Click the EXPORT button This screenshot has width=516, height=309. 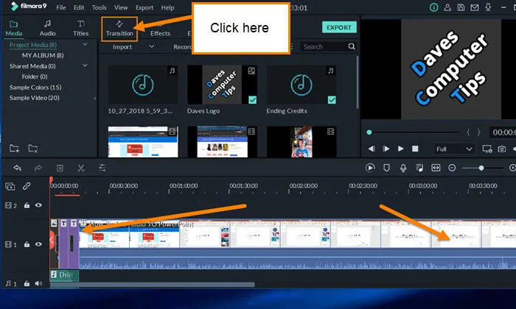point(339,27)
